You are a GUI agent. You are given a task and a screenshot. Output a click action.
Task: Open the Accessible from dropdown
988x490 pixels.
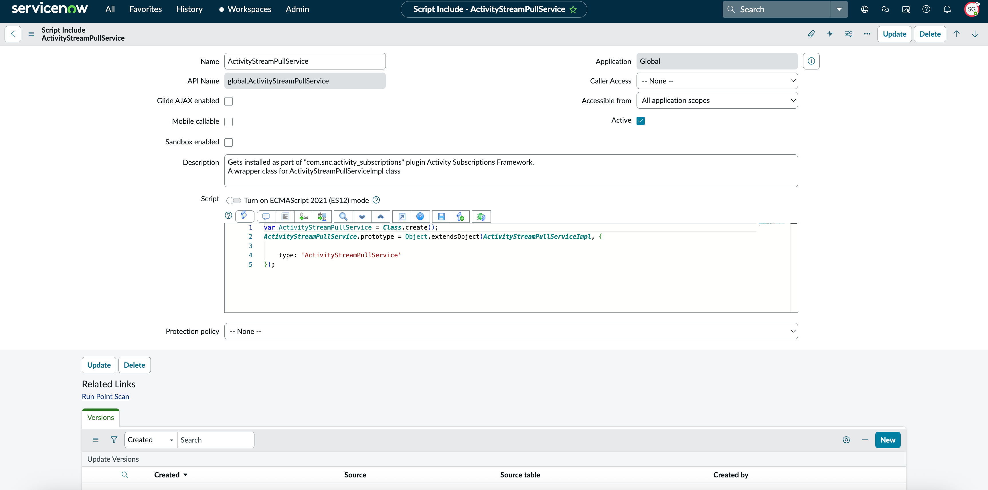(x=717, y=100)
